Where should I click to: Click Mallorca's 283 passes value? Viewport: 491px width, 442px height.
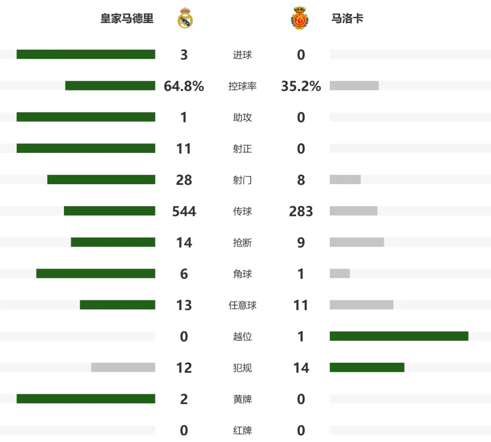pyautogui.click(x=301, y=211)
